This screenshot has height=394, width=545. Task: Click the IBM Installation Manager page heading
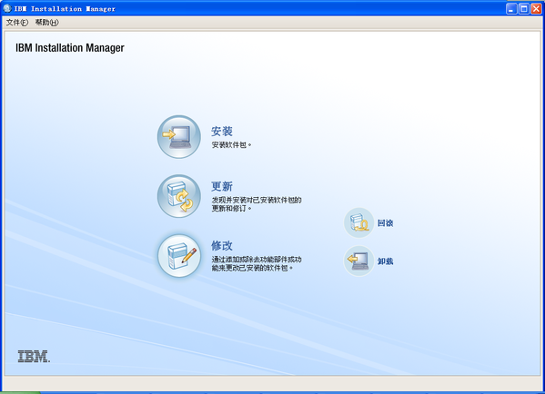70,47
